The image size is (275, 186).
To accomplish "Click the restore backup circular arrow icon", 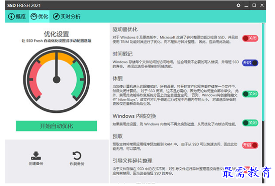I will 77,156.
